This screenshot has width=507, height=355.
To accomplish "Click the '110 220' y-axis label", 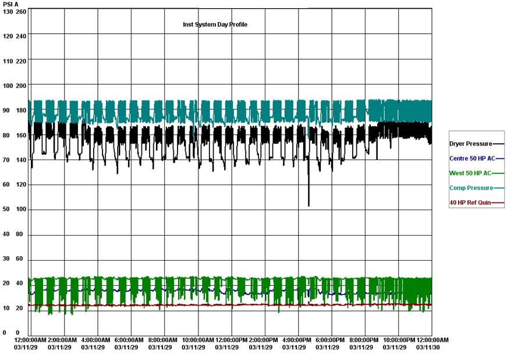I will tap(15, 62).
